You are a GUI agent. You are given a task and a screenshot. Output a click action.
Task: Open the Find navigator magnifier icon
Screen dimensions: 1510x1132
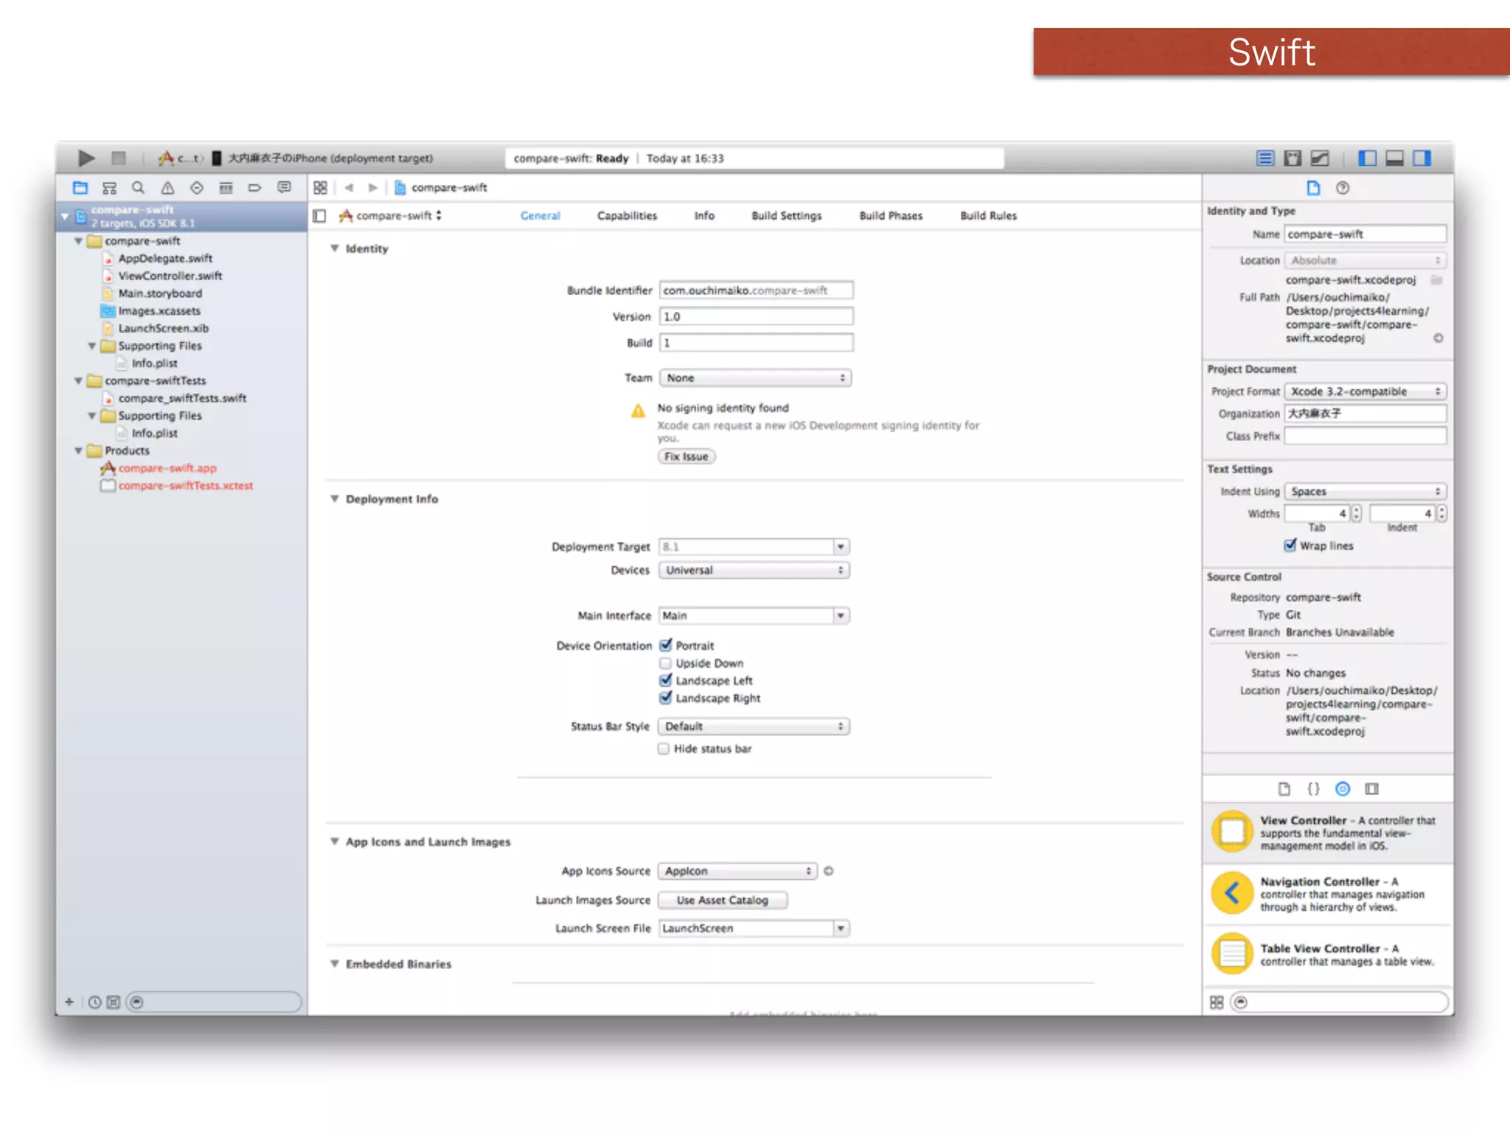click(138, 188)
